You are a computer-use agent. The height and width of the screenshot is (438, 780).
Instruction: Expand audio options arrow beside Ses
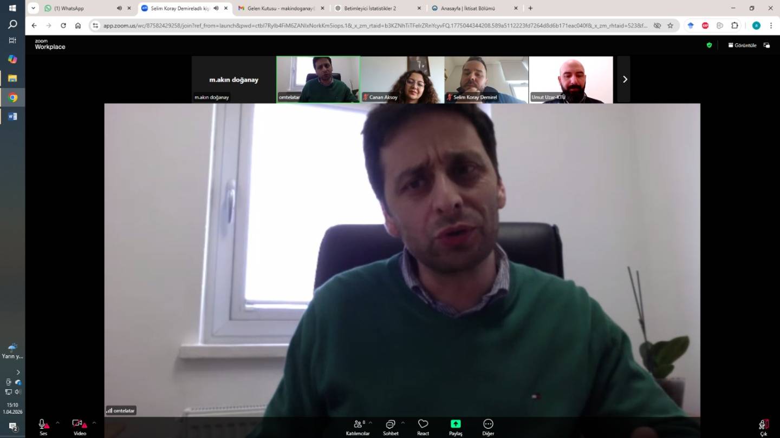point(57,423)
